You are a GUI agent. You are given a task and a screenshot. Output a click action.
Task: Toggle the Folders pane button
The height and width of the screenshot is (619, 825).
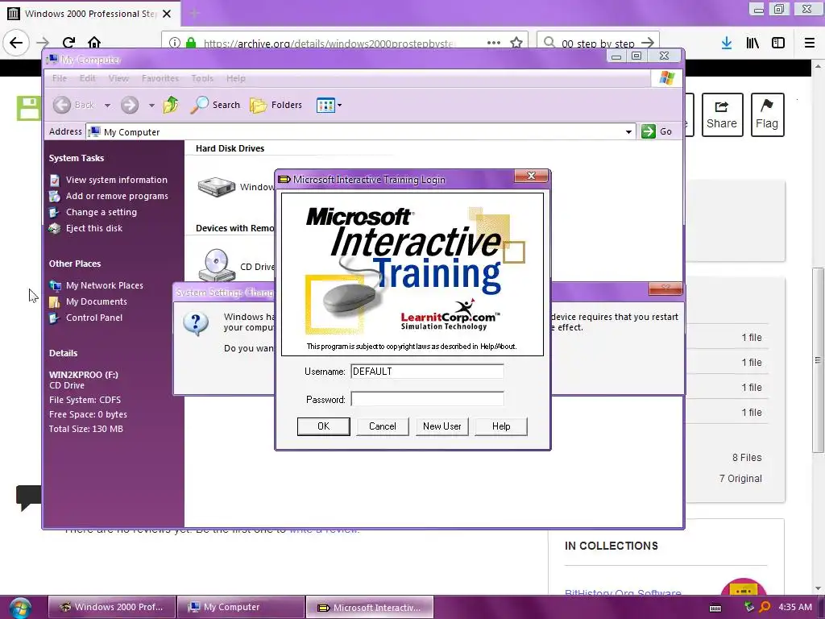coord(276,105)
